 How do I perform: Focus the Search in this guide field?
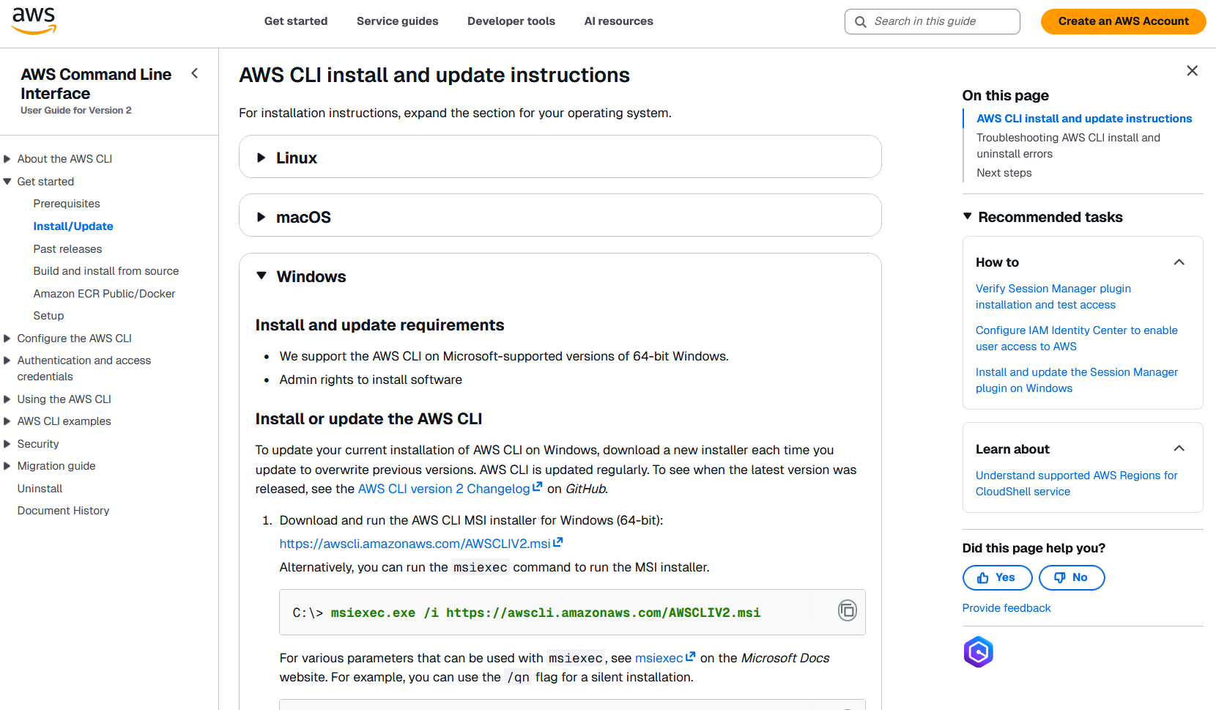pos(932,21)
